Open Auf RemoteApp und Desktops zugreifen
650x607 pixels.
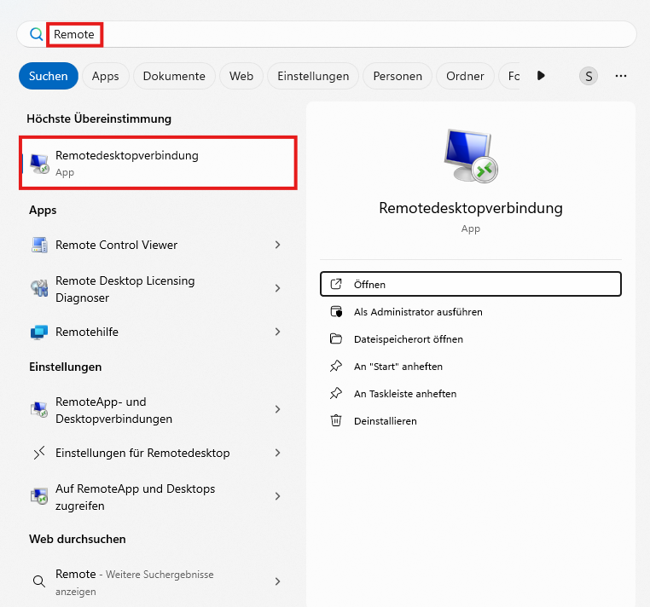point(156,497)
